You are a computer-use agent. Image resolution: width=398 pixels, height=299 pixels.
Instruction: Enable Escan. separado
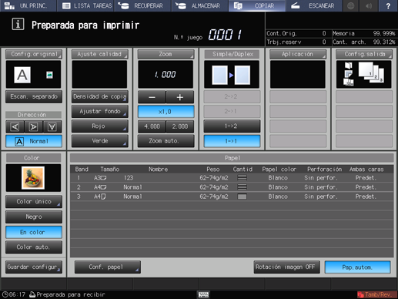pos(34,96)
